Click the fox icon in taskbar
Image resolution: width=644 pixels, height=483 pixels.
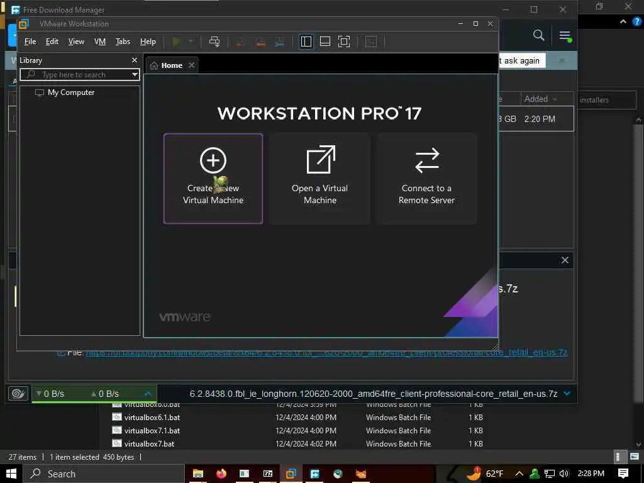361,474
